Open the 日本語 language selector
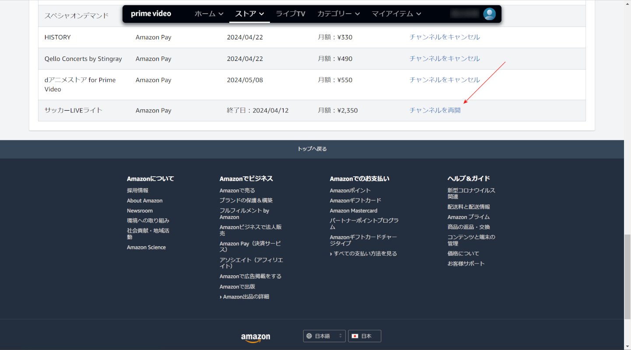The height and width of the screenshot is (350, 631). [324, 336]
